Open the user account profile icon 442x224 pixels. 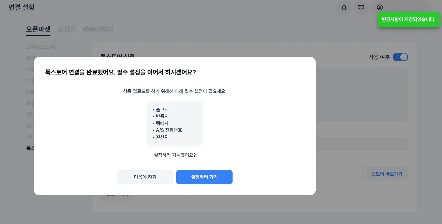click(380, 8)
